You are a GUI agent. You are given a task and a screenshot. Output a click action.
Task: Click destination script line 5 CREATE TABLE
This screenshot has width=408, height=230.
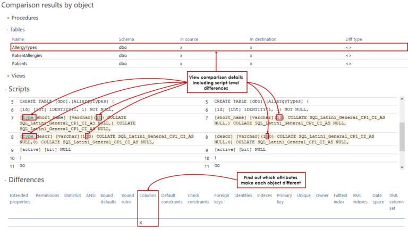261,101
